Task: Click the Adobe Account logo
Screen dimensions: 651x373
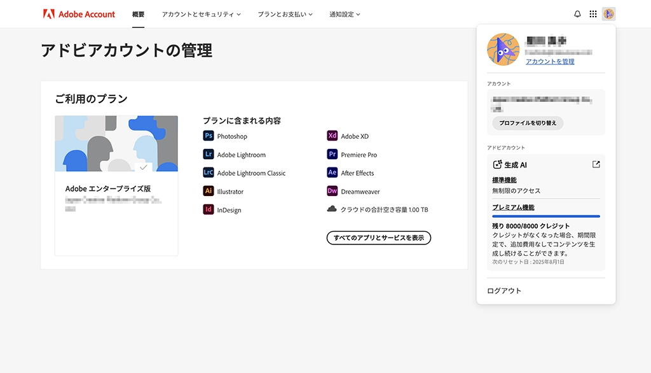Action: coord(79,14)
